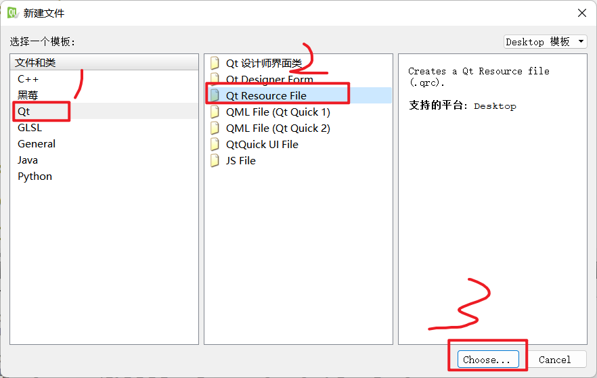
Task: Click the Qt Creator logo icon in title bar
Action: [x=14, y=13]
